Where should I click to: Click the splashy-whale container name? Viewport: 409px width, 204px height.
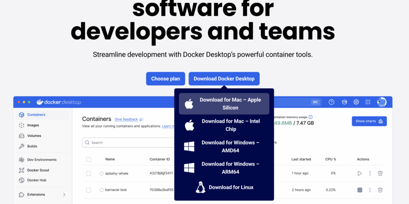(117, 174)
